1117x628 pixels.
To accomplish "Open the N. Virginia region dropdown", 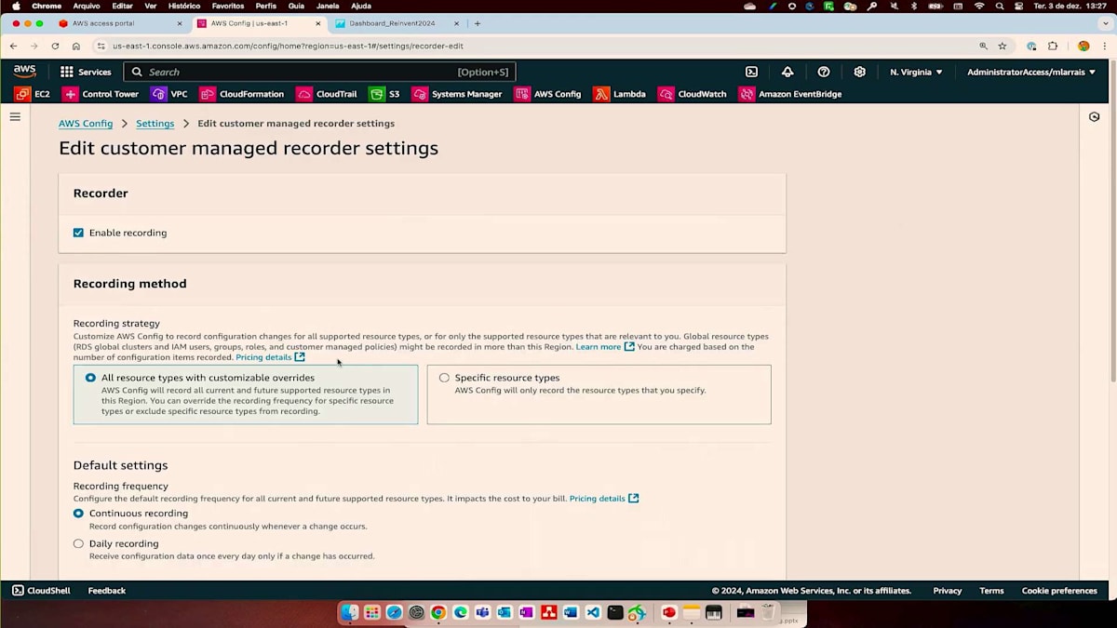I will pyautogui.click(x=916, y=72).
